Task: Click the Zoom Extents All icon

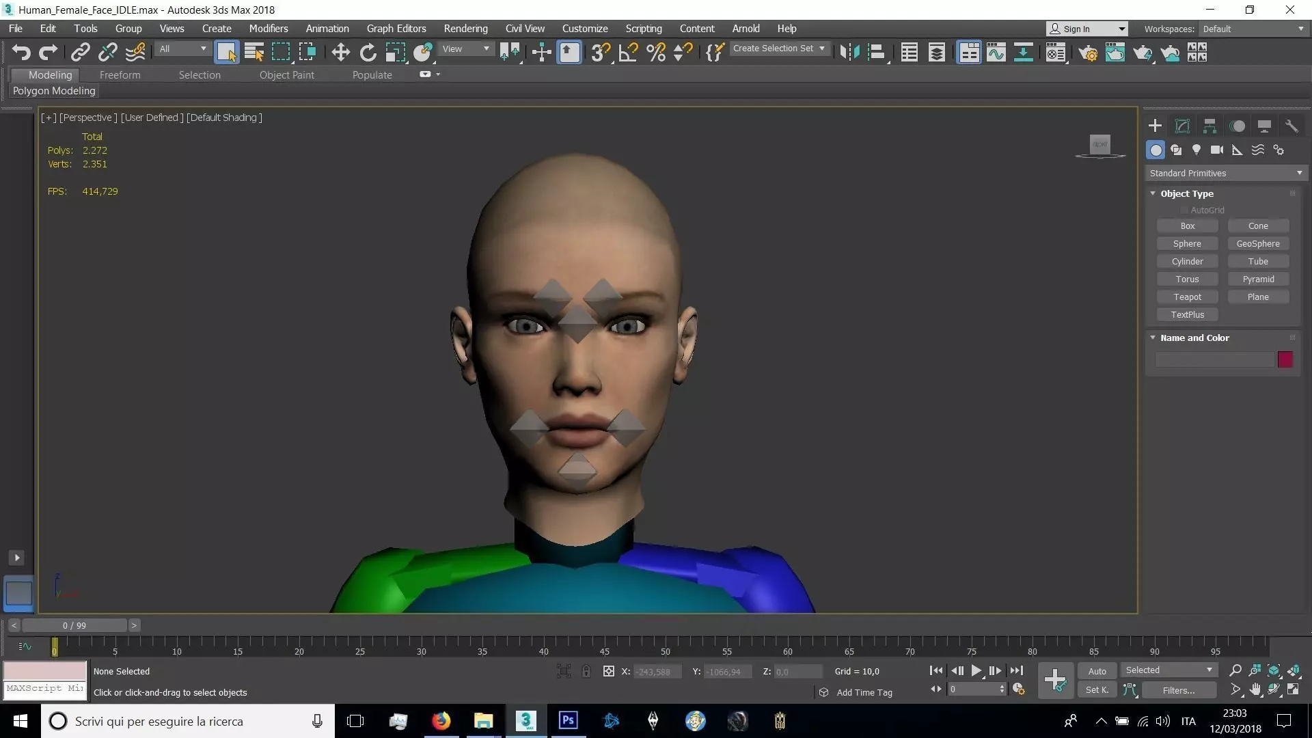Action: (1294, 670)
